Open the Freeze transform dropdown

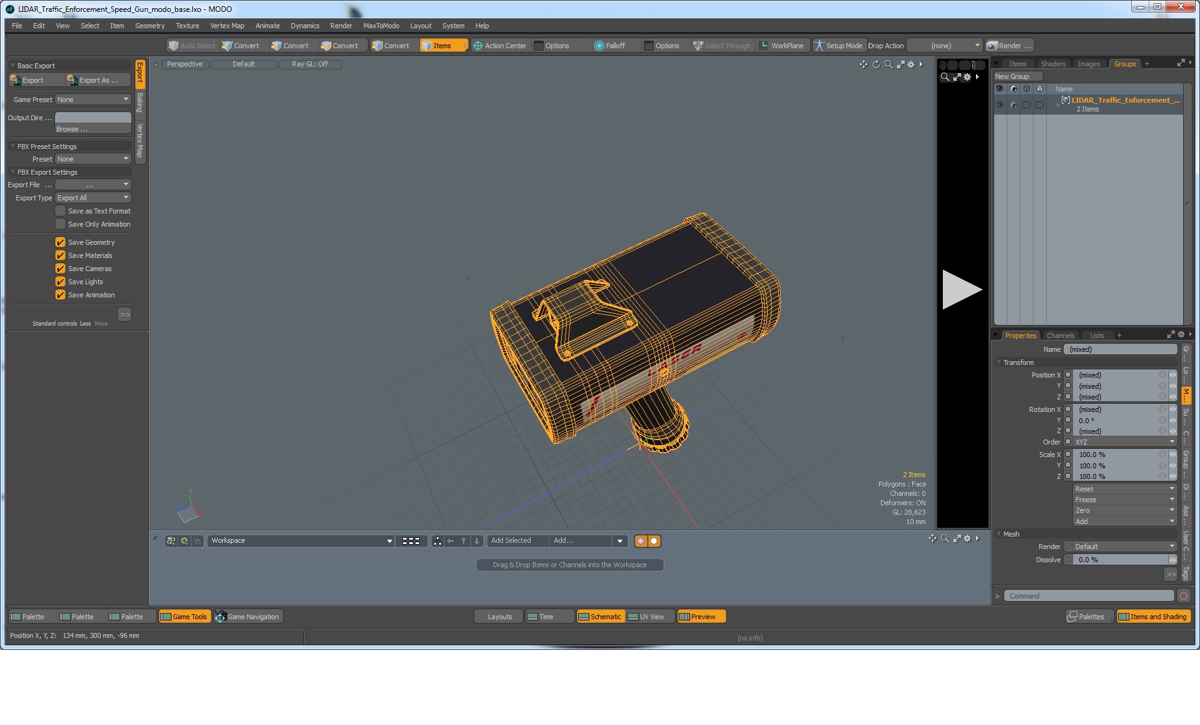tap(1124, 500)
